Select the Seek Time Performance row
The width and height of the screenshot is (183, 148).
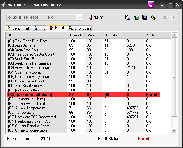click(84, 63)
